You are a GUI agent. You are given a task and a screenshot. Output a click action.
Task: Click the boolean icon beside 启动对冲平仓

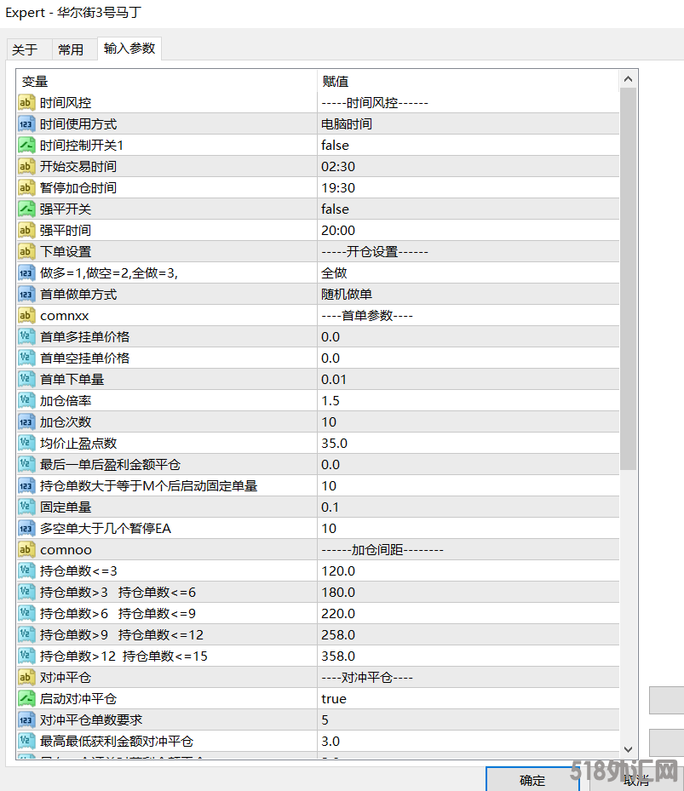(26, 699)
